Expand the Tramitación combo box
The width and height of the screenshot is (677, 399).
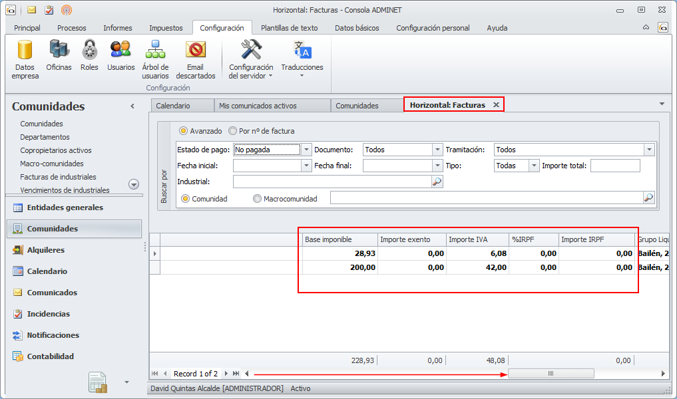click(x=649, y=150)
